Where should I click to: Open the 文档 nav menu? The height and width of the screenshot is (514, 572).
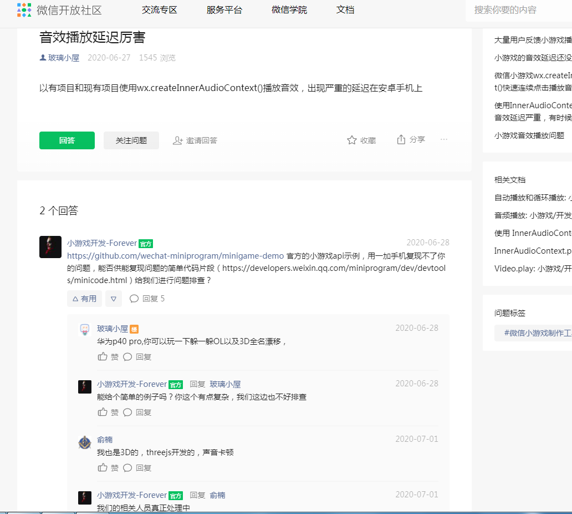point(345,10)
